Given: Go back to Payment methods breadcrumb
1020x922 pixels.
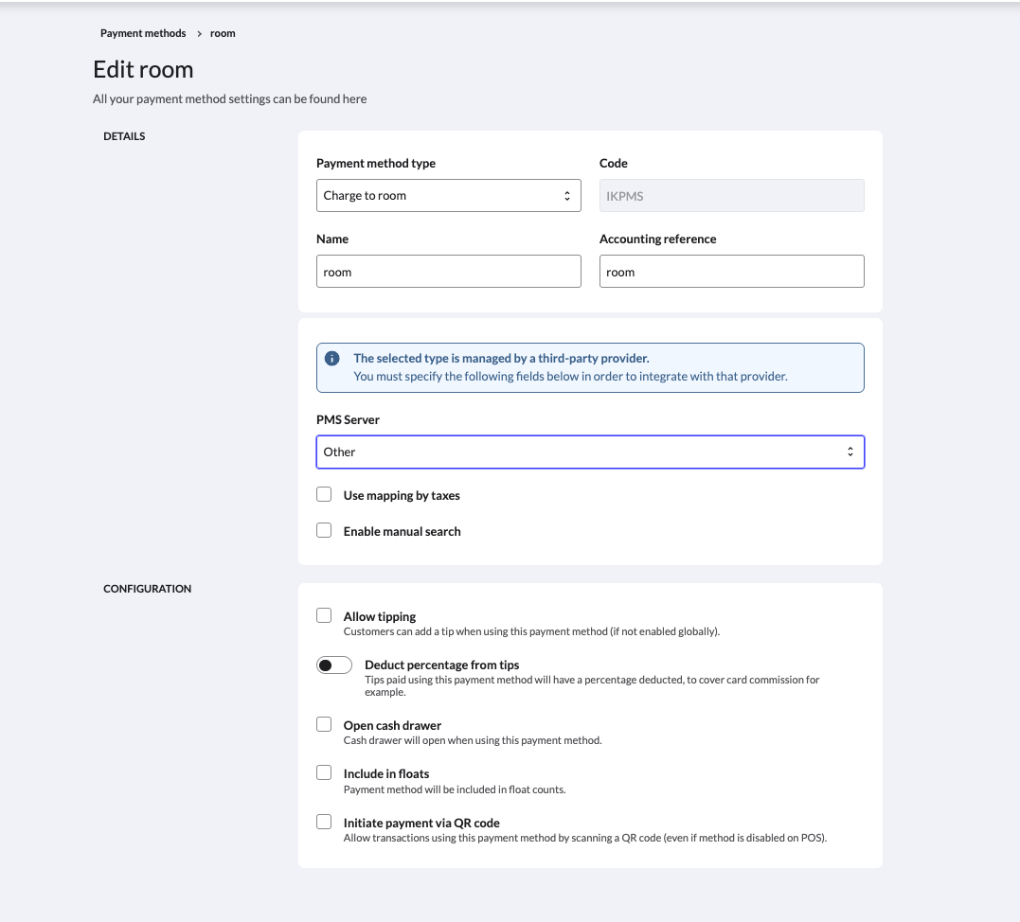Looking at the screenshot, I should (x=143, y=33).
